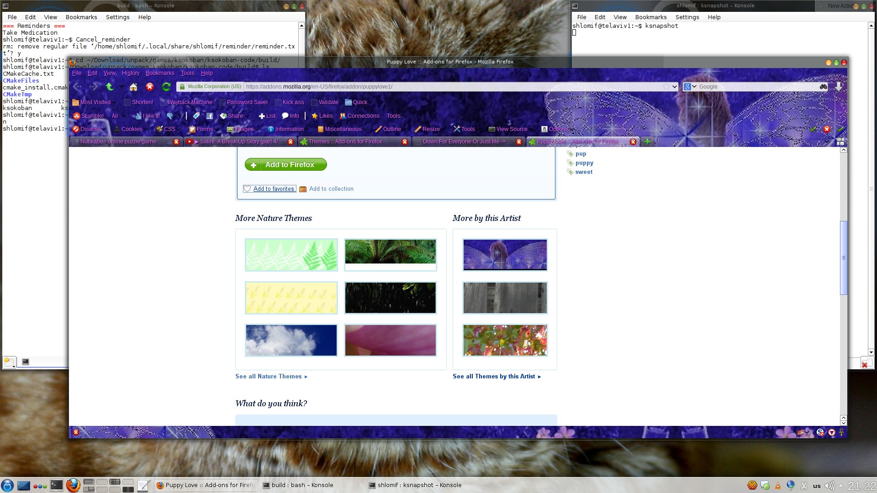Switch to the Down For Everyone Or Just Me tab
This screenshot has height=493, width=877.
[468, 142]
